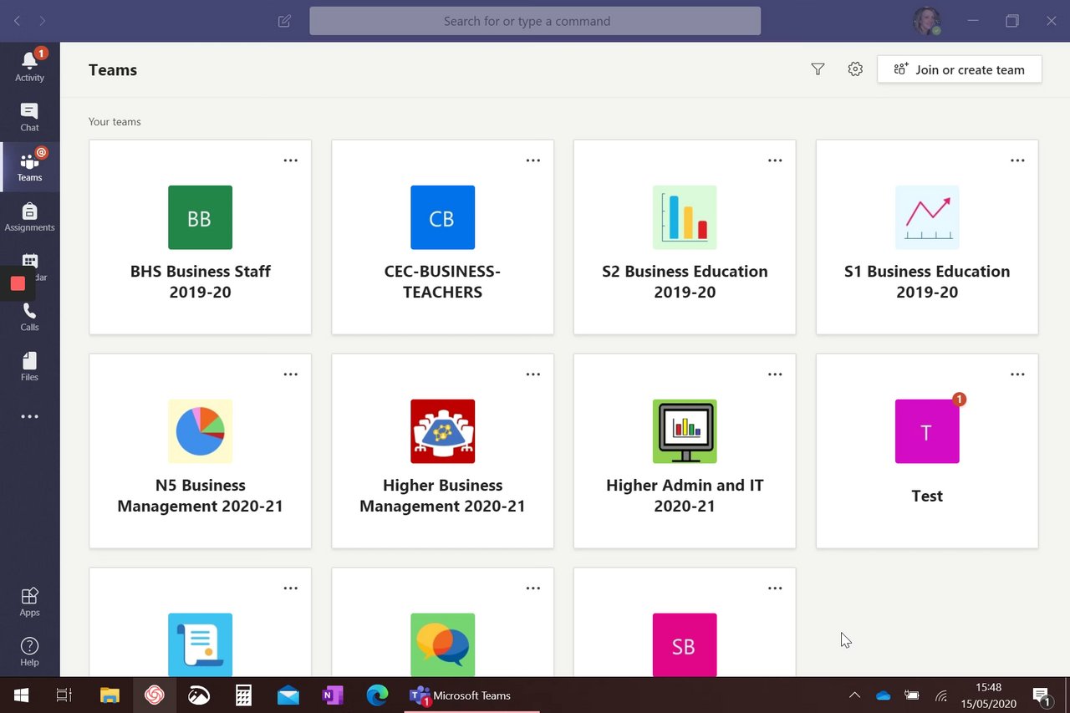The height and width of the screenshot is (713, 1070).
Task: Open Help in the left rail
Action: (29, 652)
